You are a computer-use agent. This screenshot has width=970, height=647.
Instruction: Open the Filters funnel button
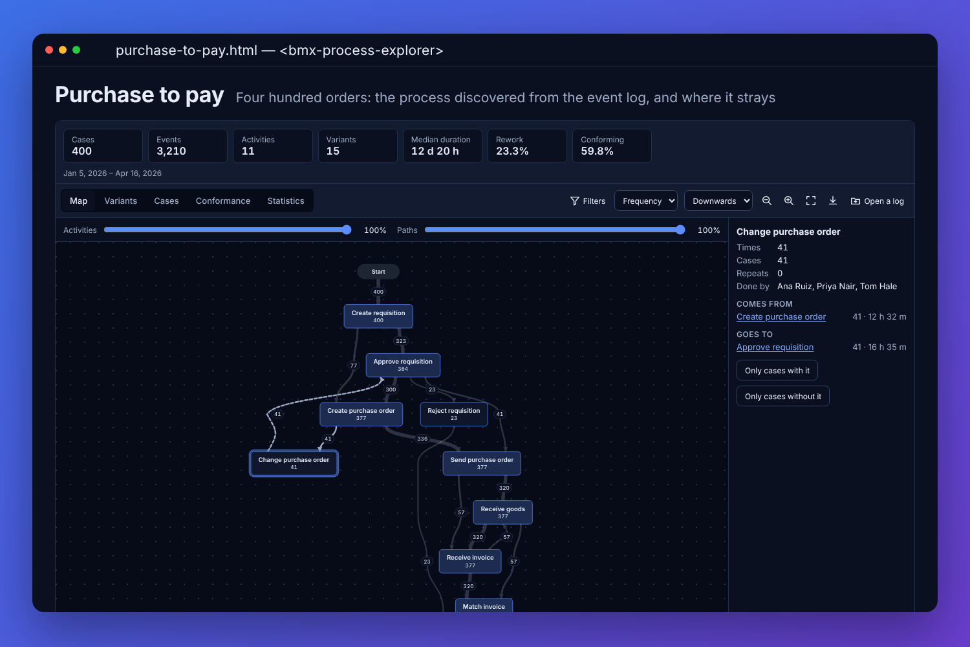pyautogui.click(x=588, y=201)
